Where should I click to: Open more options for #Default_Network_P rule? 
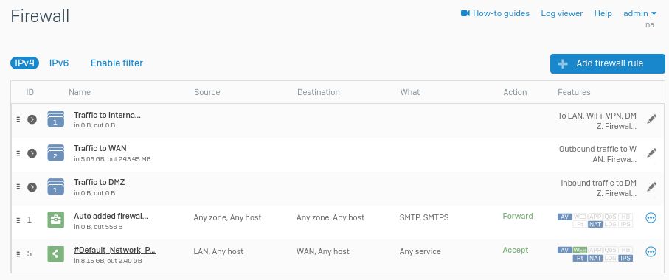pos(651,252)
